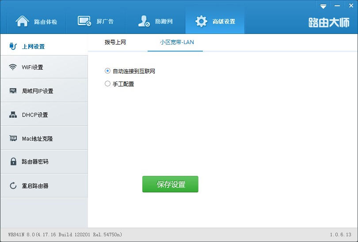Click the 1.0.6.13 version number
The image size is (358, 242).
click(x=340, y=235)
